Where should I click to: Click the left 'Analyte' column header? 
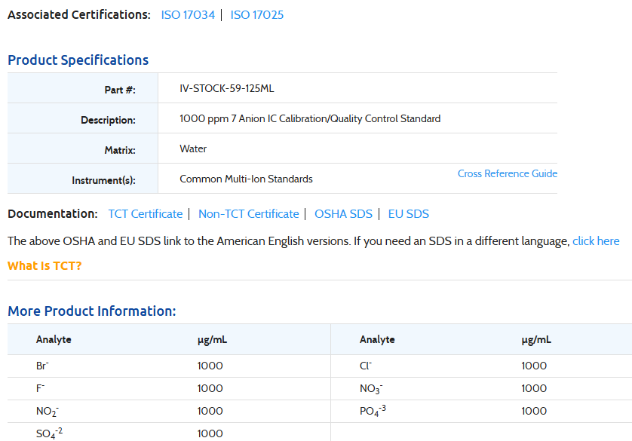coord(54,340)
